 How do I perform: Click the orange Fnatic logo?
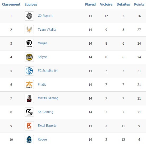(29, 85)
